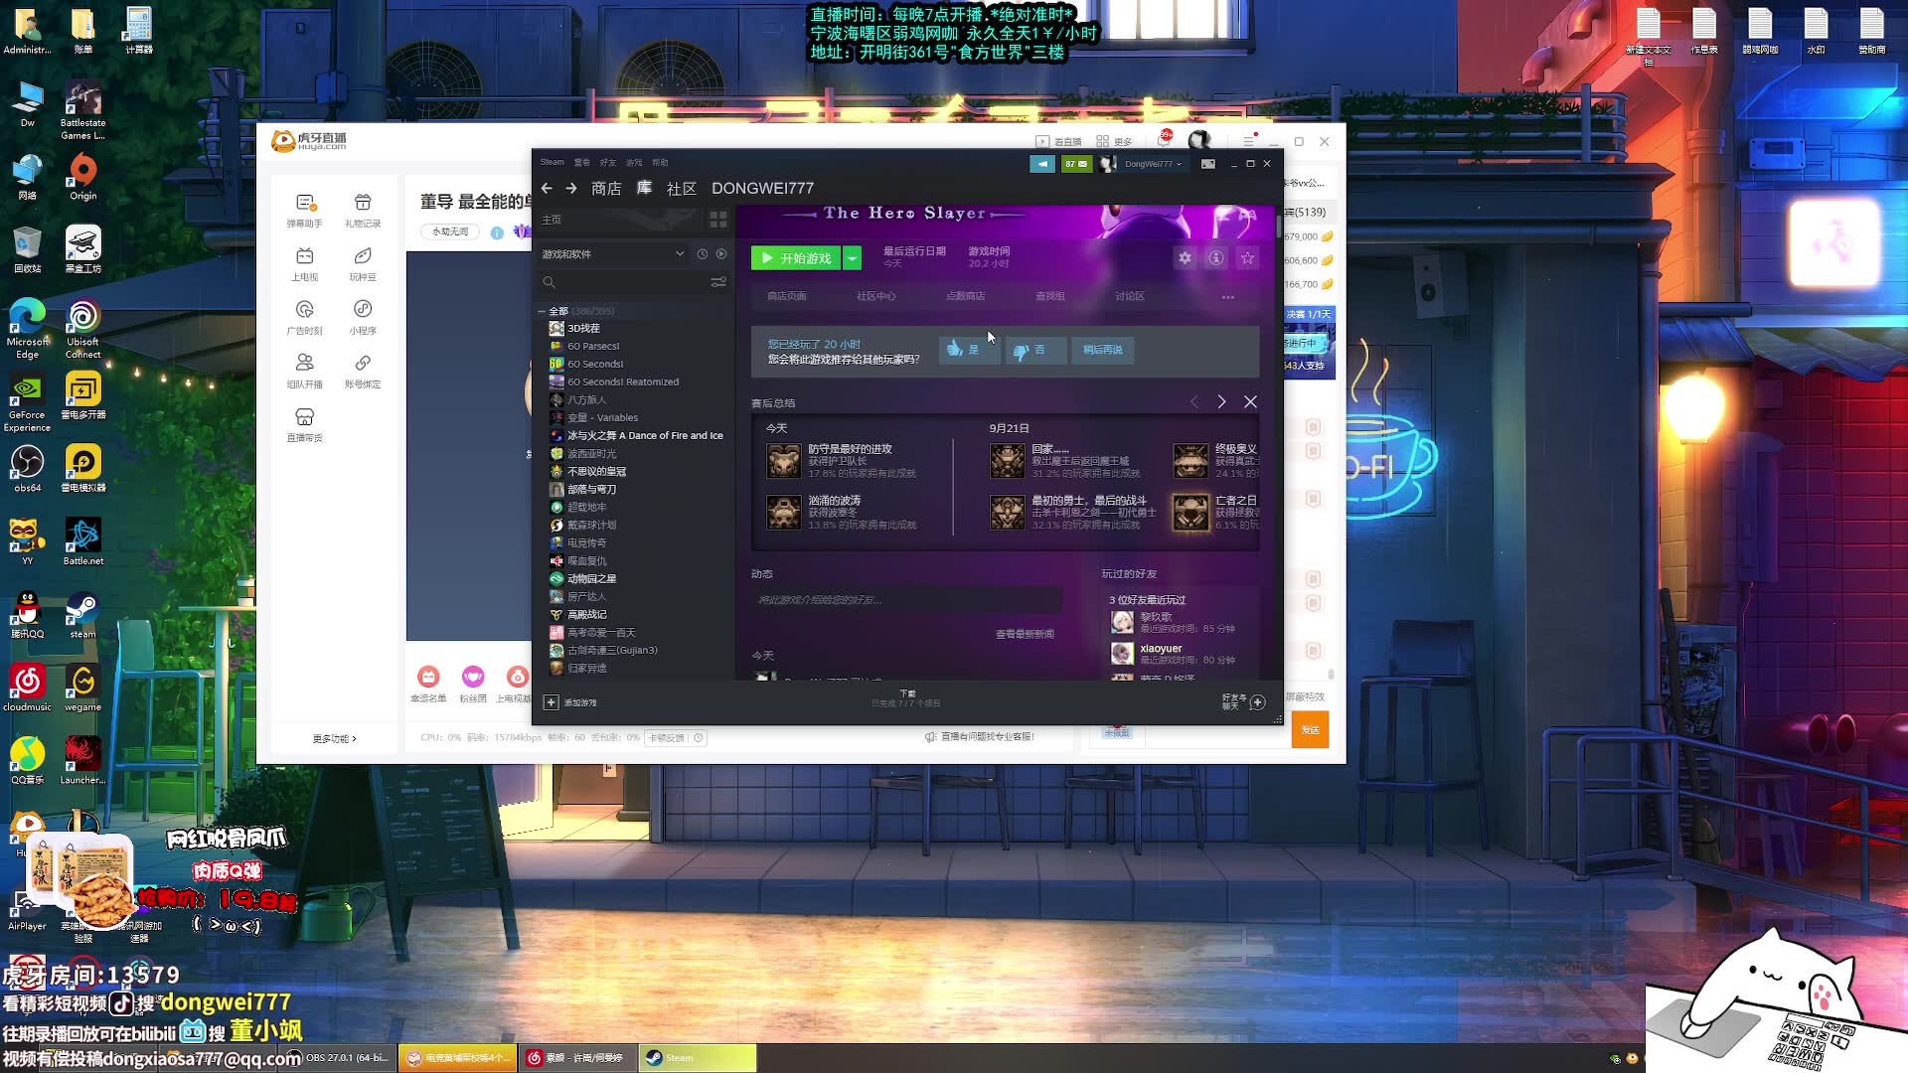Click the activity status input field
This screenshot has width=1908, height=1073.
[x=906, y=600]
